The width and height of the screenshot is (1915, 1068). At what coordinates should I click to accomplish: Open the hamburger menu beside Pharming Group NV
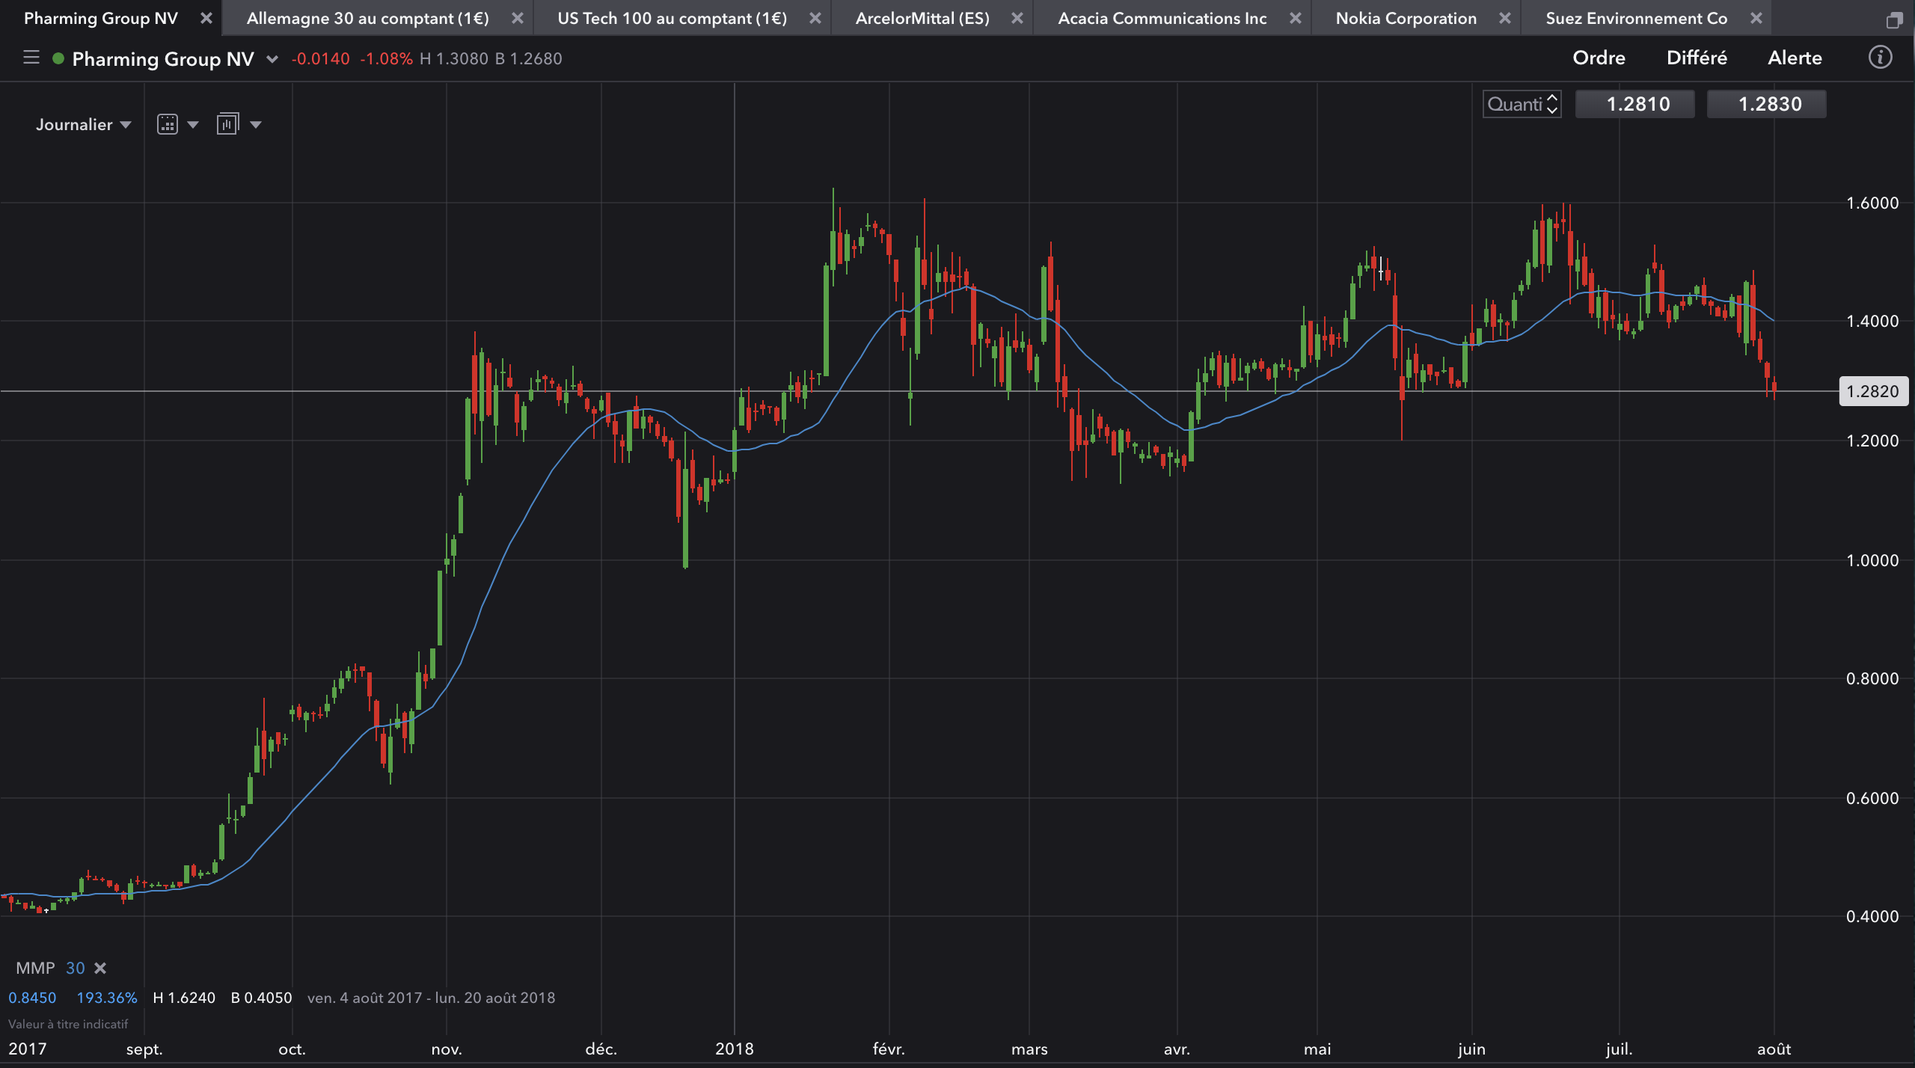31,58
